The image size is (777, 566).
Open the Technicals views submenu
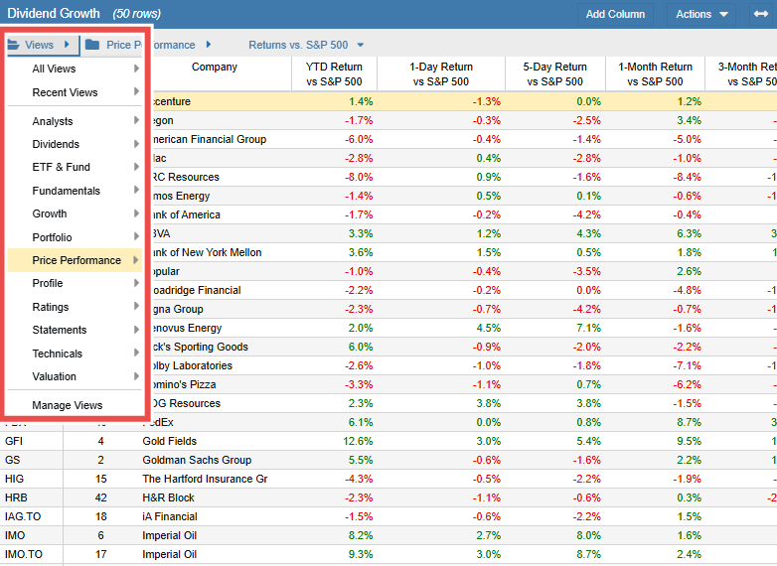[x=75, y=354]
